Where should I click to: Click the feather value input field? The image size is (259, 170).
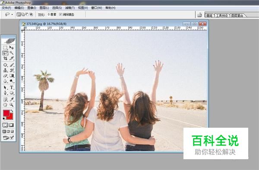click(x=52, y=15)
